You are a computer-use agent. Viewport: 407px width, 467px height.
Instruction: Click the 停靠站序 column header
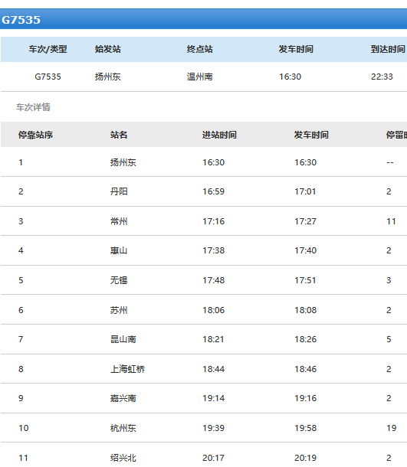pos(35,135)
